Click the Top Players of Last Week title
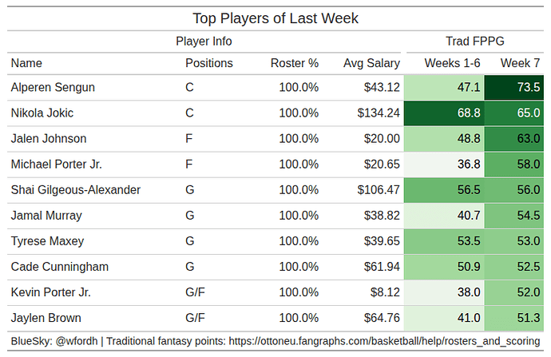This screenshot has height=357, width=551. tap(275, 18)
